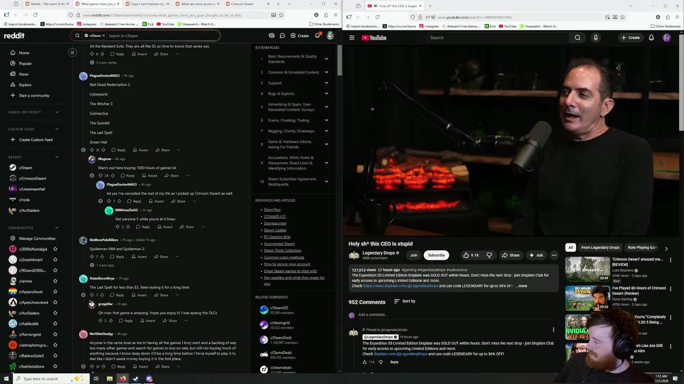Viewport: 684px width, 384px height.
Task: Downvote Magnon's 1000 hours comment
Action: [113, 175]
